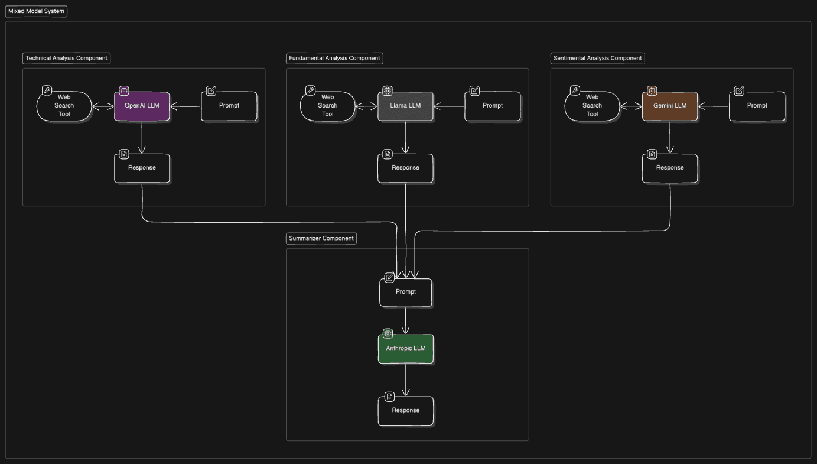Select the gray Llama LLM node

point(405,106)
